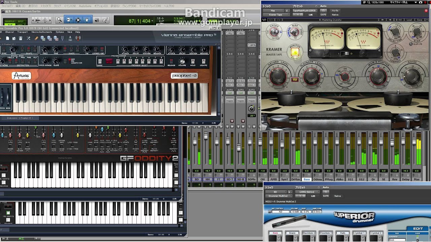Screen dimensions: 431x242
Task: Click the new project icon in Vienna Ensemble
Action: [x=7, y=38]
